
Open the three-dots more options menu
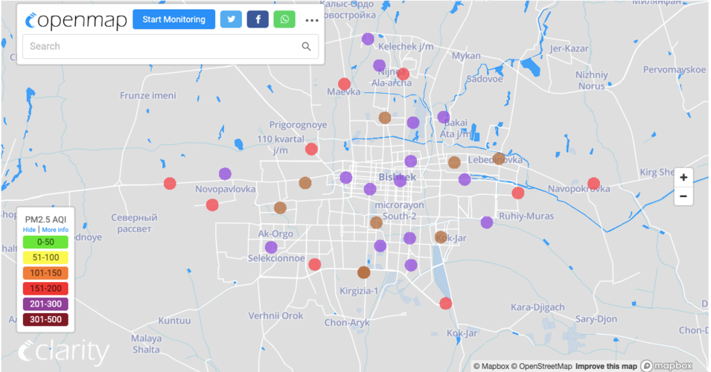point(312,20)
